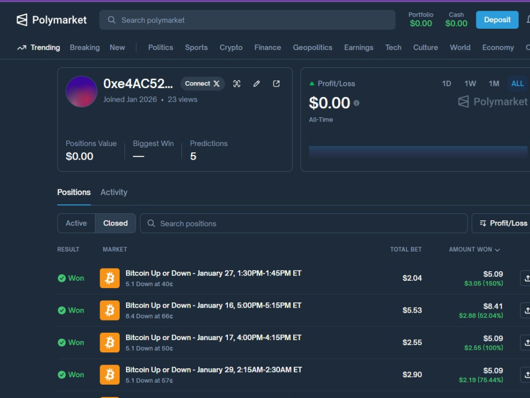The image size is (530, 398).
Task: Go to Breaking category
Action: click(x=85, y=48)
